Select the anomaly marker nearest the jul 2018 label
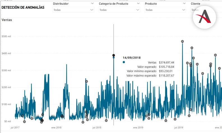Screen dimensions: 222x133 point(106,120)
